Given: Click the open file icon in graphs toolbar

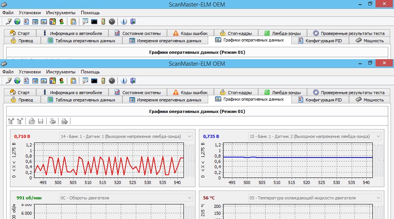Looking at the screenshot, I should point(32,121).
